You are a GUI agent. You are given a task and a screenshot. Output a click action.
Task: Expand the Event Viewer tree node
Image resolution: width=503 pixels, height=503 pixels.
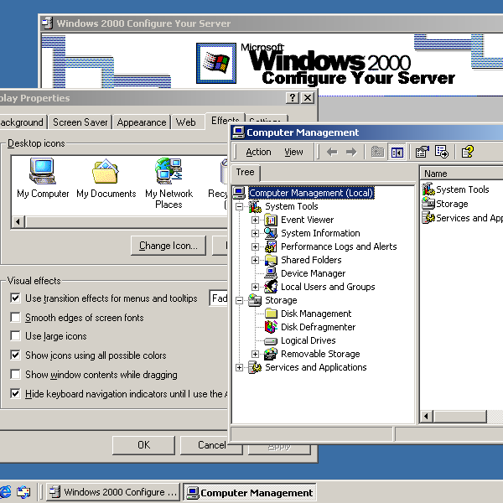click(x=256, y=220)
